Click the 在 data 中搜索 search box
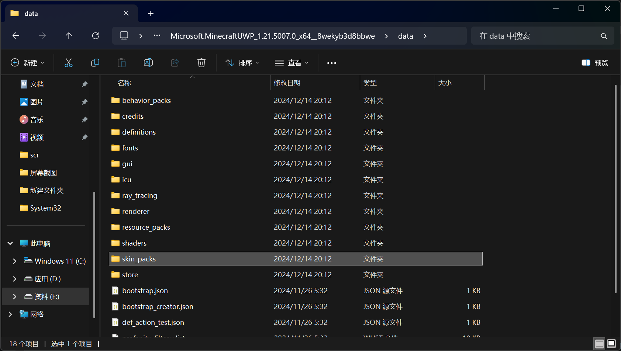Image resolution: width=621 pixels, height=351 pixels. click(x=542, y=36)
